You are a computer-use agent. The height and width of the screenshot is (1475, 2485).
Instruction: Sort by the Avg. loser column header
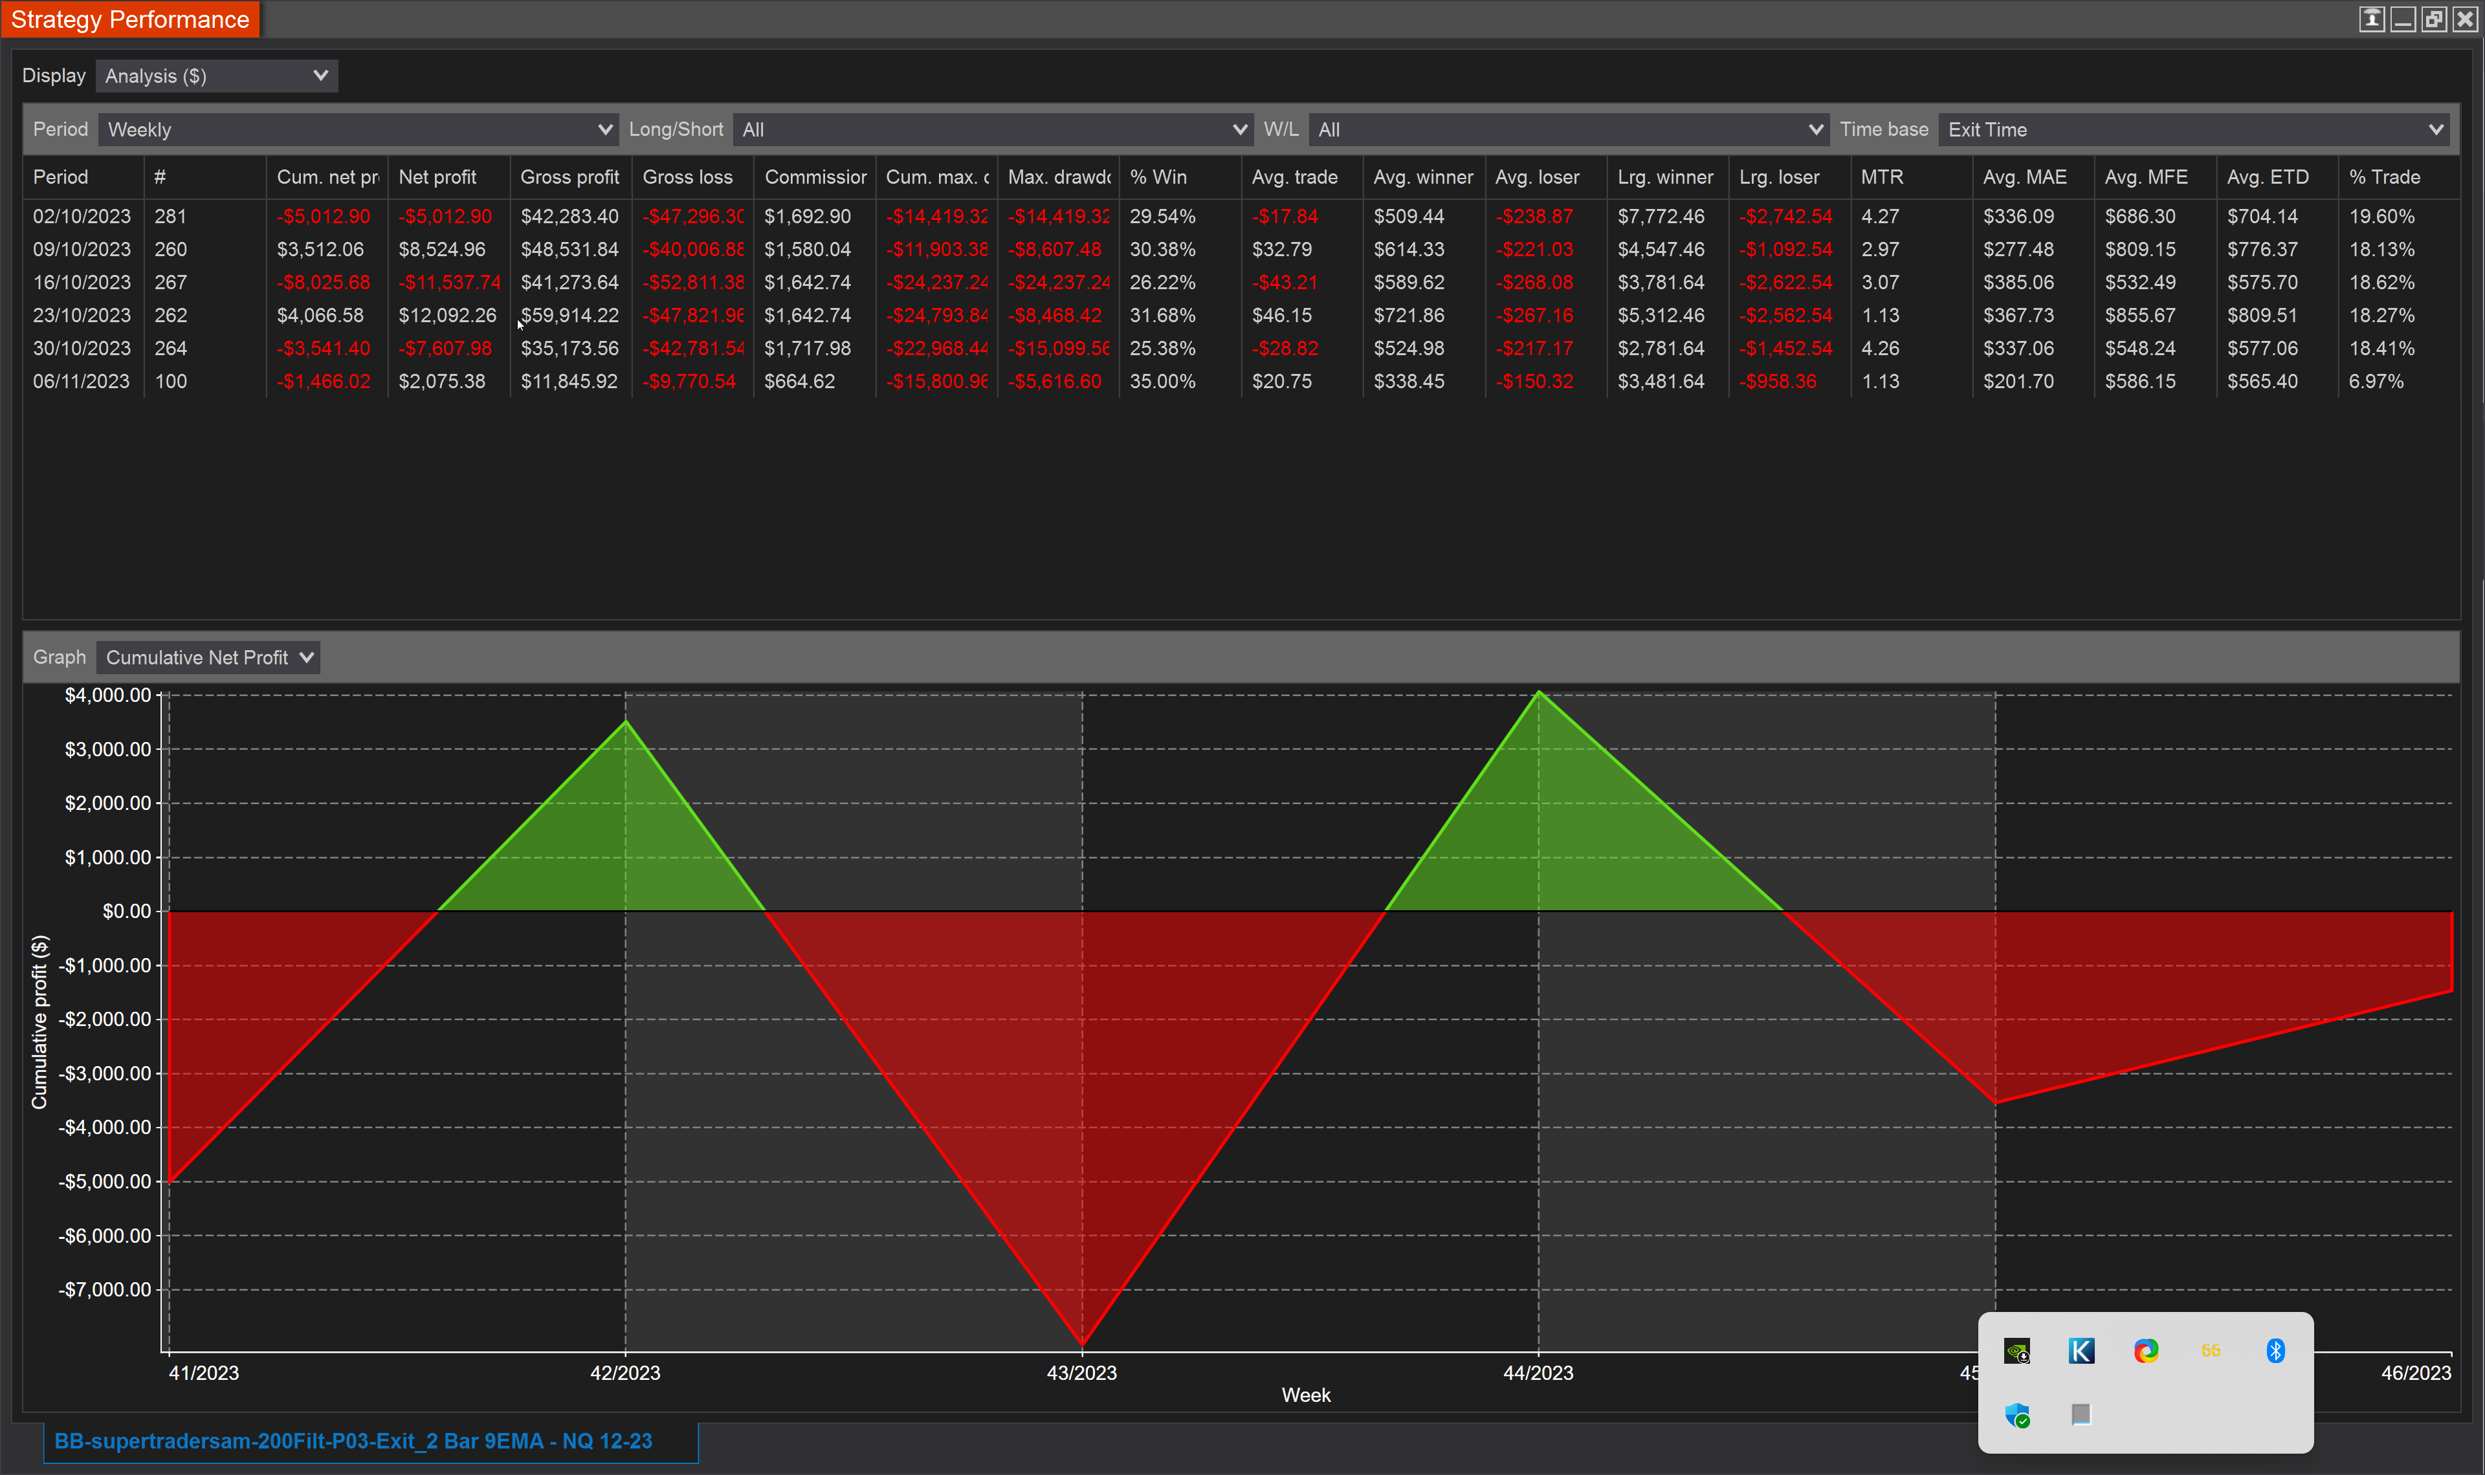1545,177
